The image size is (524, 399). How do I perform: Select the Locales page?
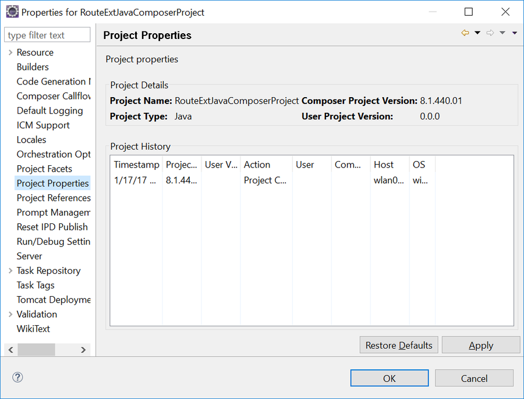pyautogui.click(x=31, y=140)
